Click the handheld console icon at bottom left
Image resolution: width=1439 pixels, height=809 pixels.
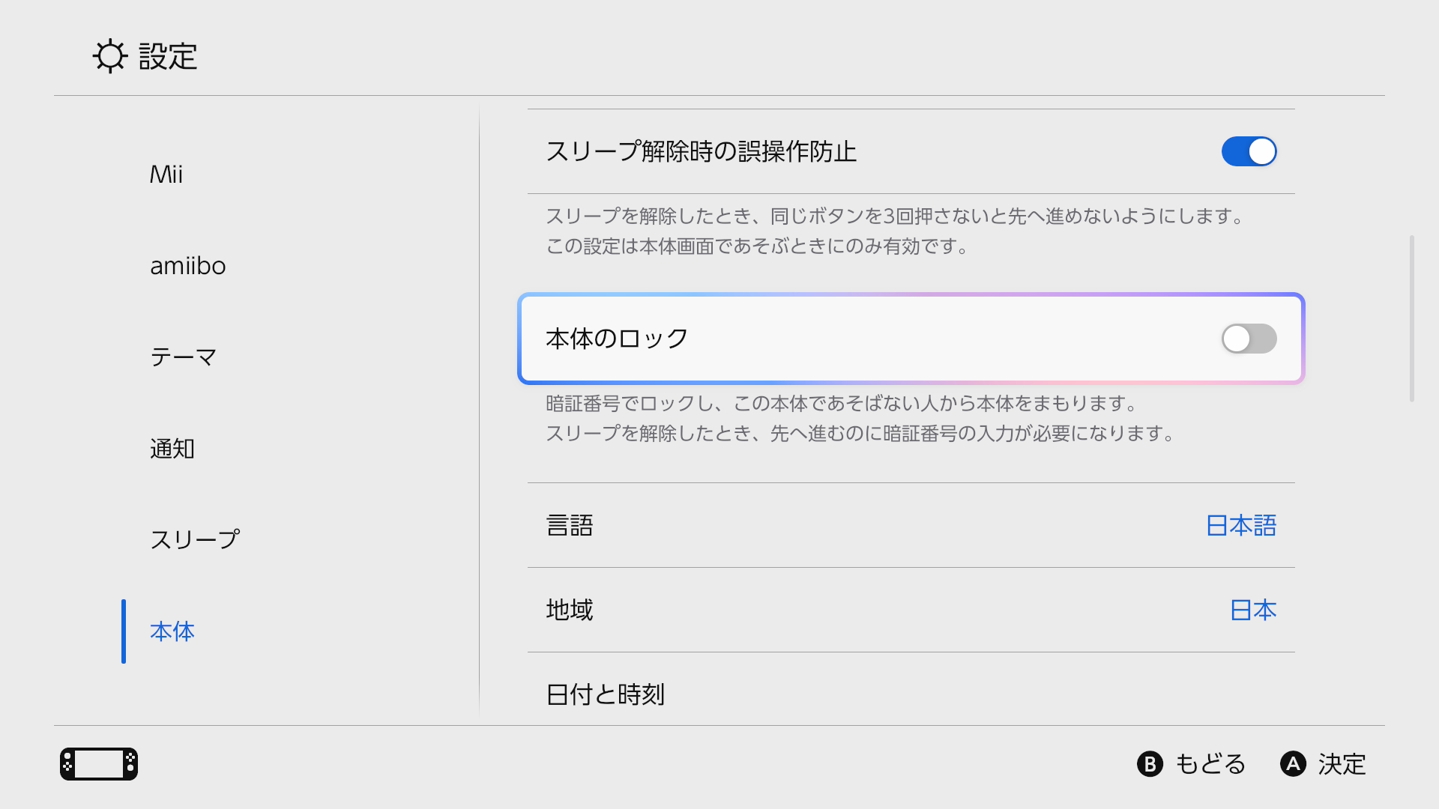click(x=99, y=764)
